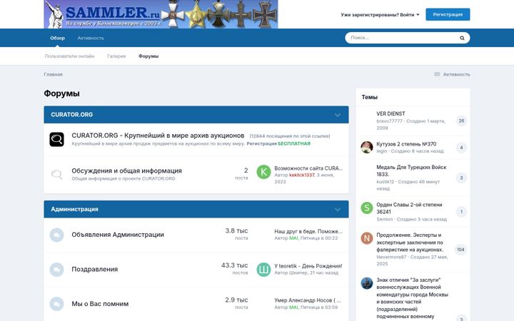Click the Регистрация button
This screenshot has width=514, height=321.
[x=448, y=14]
